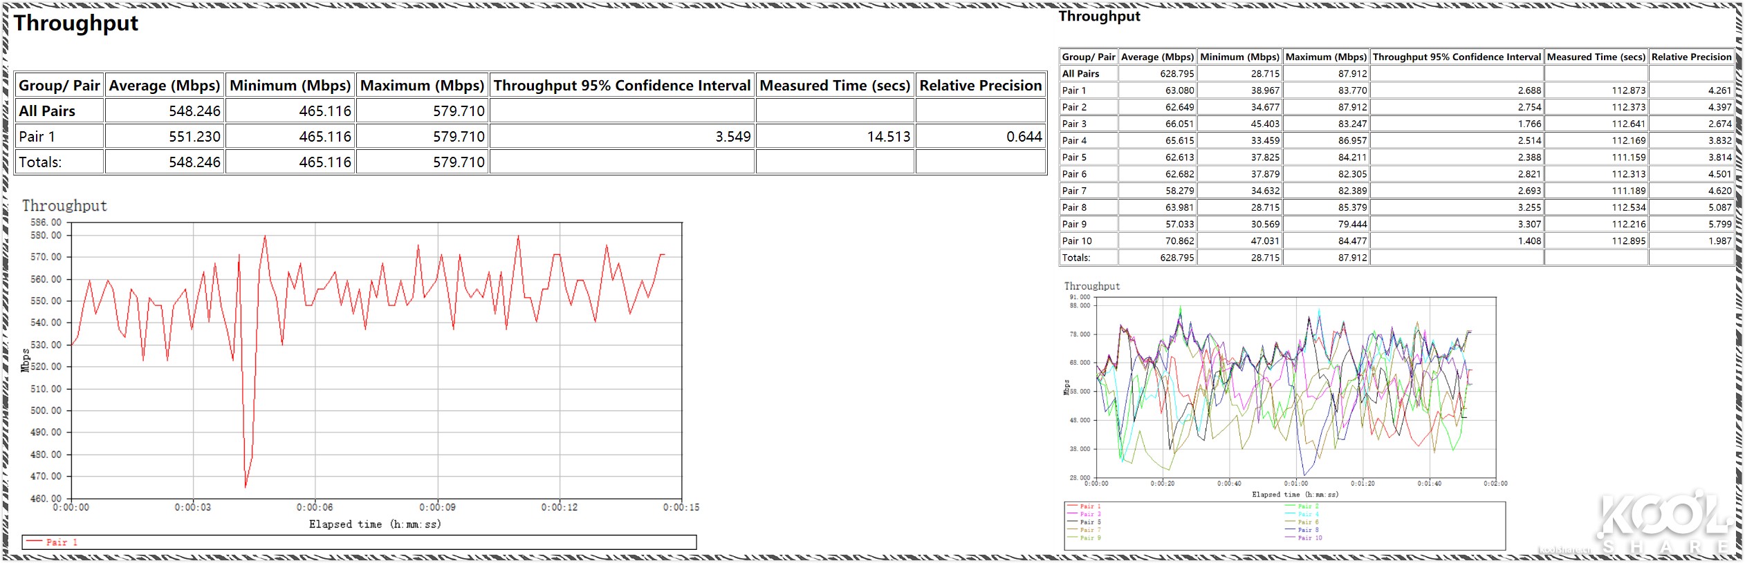The height and width of the screenshot is (563, 1745).
Task: Click the "Pair 2" row label in right table
Action: coord(1074,107)
